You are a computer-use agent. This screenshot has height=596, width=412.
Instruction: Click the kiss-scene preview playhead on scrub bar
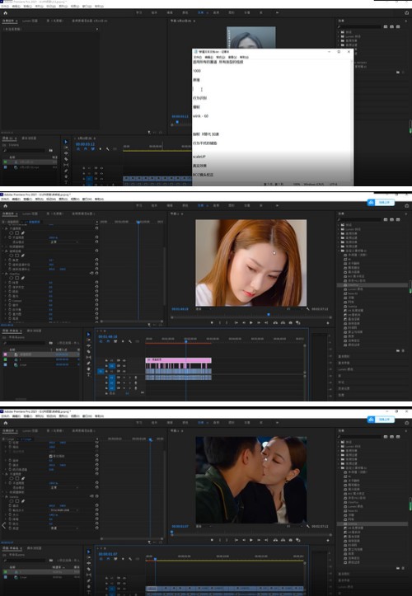171,533
